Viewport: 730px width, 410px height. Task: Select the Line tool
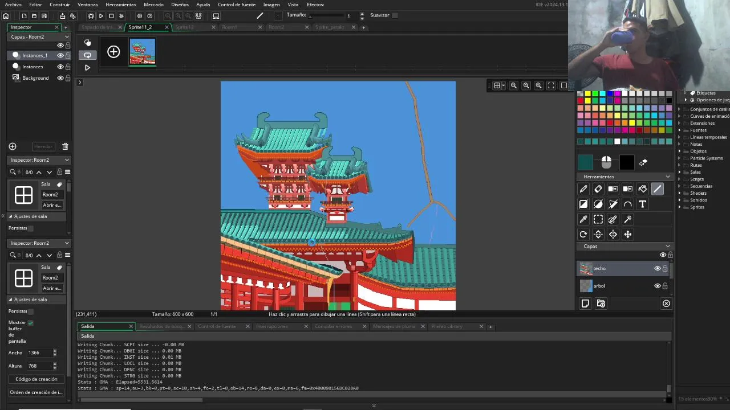658,189
